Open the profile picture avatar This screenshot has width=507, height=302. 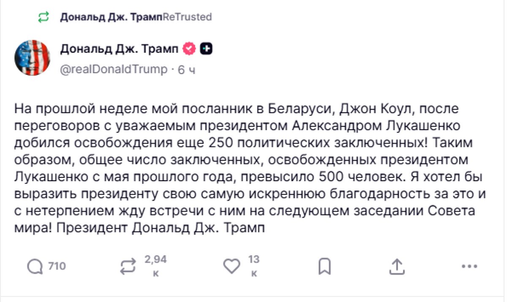point(33,58)
